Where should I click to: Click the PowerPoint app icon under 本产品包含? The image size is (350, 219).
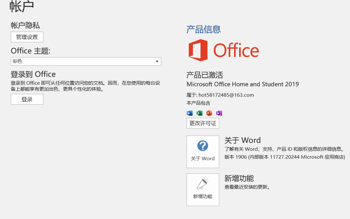pyautogui.click(x=209, y=113)
